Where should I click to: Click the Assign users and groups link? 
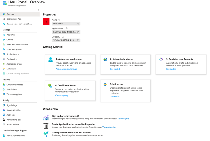66,69
